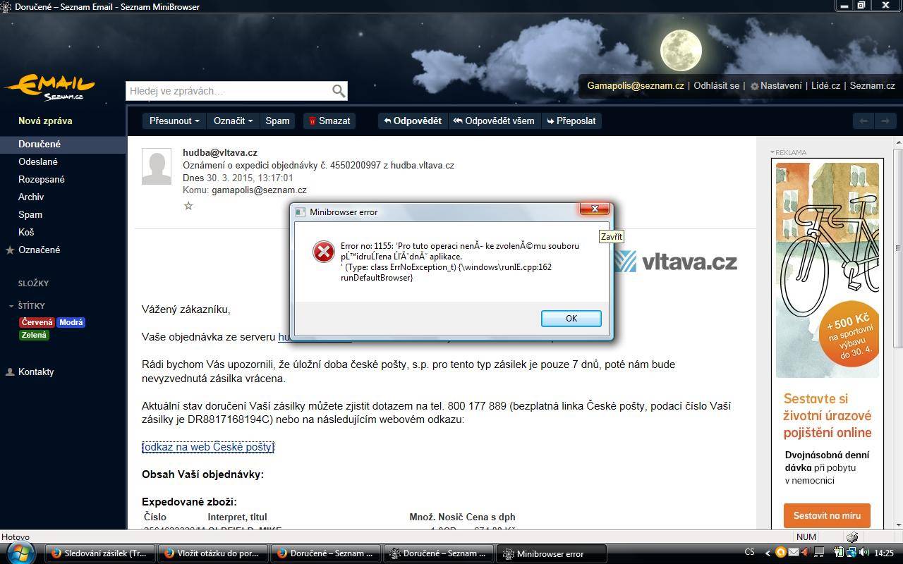Mark the message as Spam in toolbar
Viewport: 903px width, 564px height.
click(277, 121)
